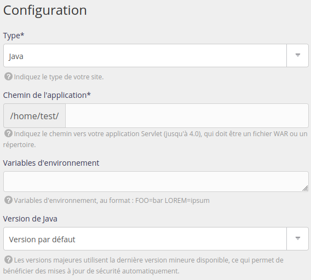Image resolution: width=311 pixels, height=280 pixels.
Task: Open the Version de Java dropdown arrow
Action: tap(297, 238)
